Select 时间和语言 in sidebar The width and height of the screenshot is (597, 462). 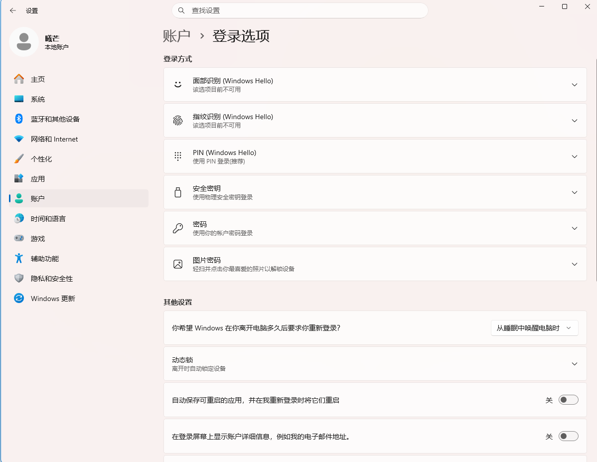(x=79, y=219)
